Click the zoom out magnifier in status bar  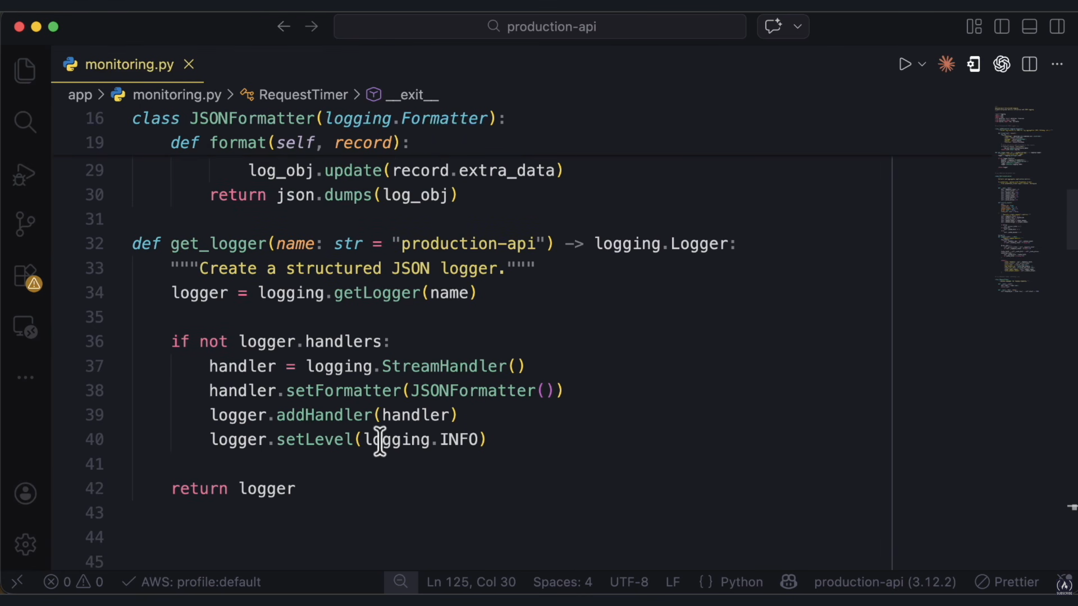point(400,582)
